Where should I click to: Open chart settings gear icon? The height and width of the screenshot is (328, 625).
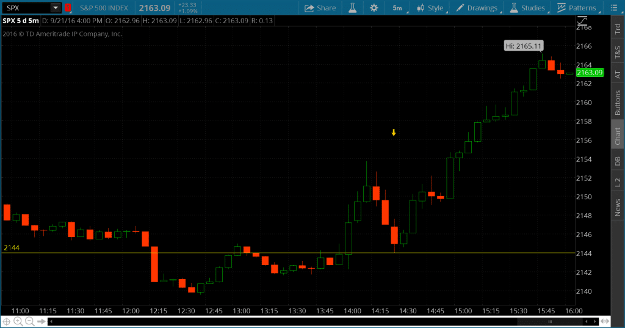(x=374, y=8)
